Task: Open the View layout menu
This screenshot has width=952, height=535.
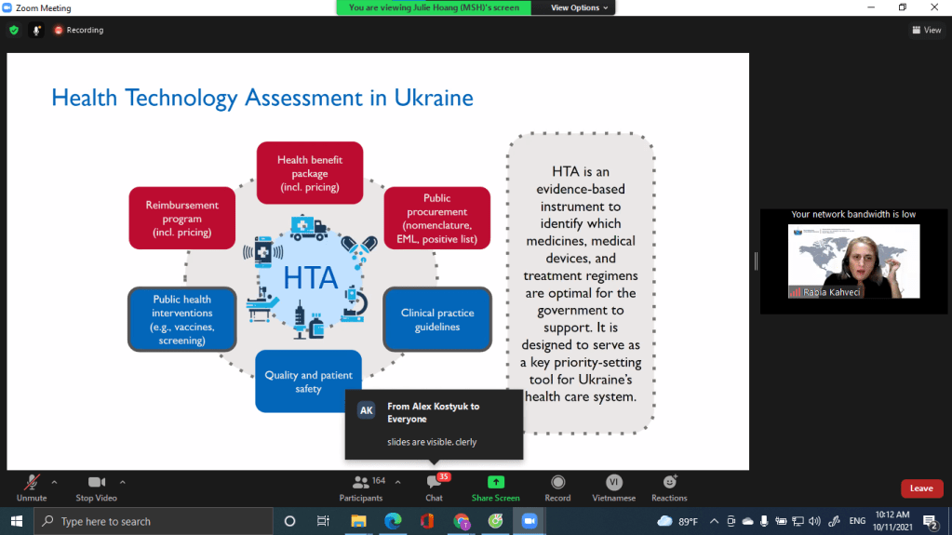Action: tap(927, 30)
